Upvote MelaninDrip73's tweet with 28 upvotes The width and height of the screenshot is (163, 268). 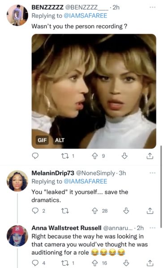95,211
